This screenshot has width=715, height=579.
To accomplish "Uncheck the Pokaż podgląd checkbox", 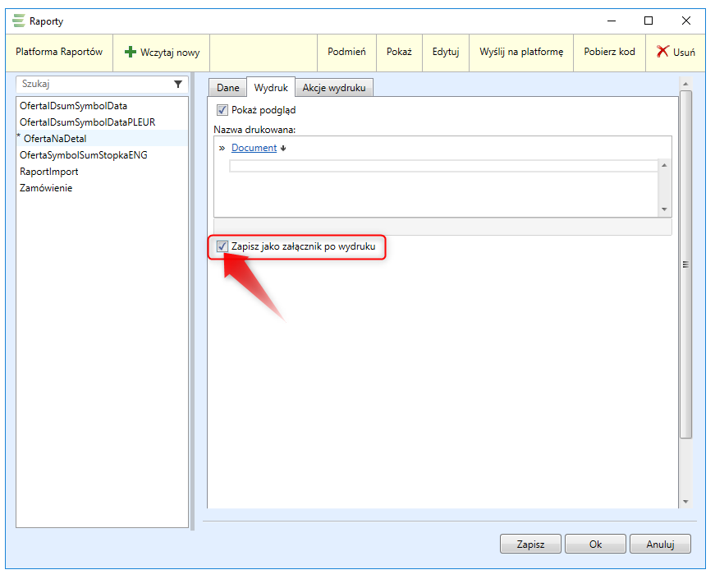I will pos(222,110).
